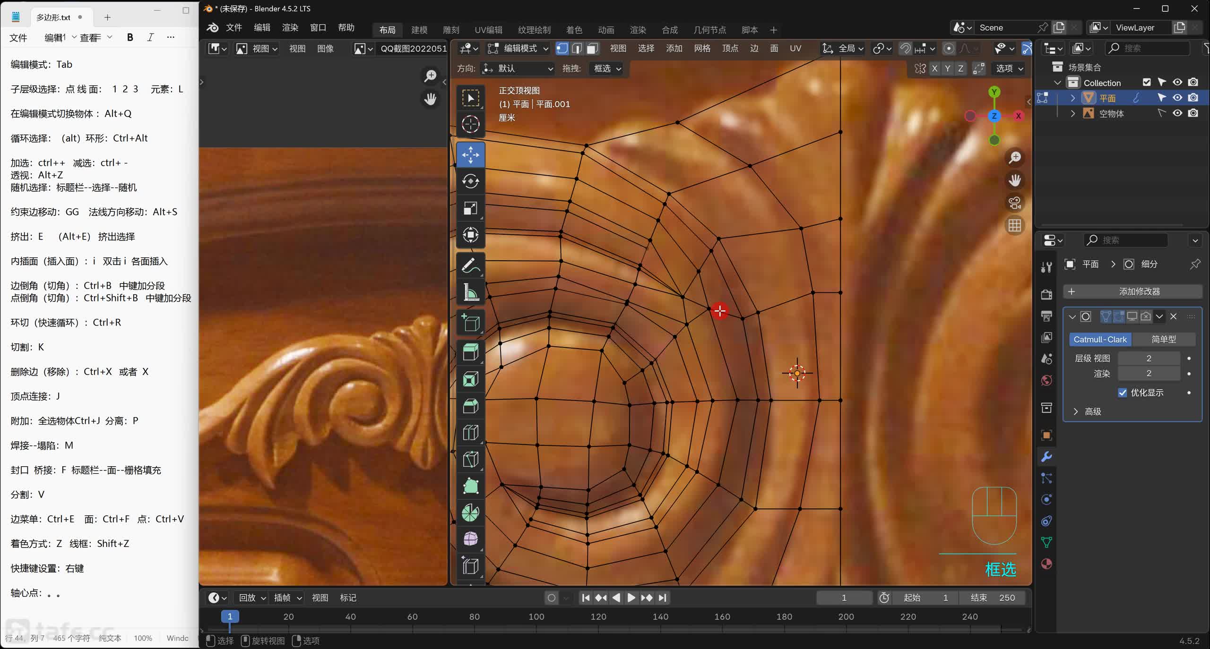Uncheck the Collection exclude checkbox
Viewport: 1210px width, 649px height.
point(1146,82)
